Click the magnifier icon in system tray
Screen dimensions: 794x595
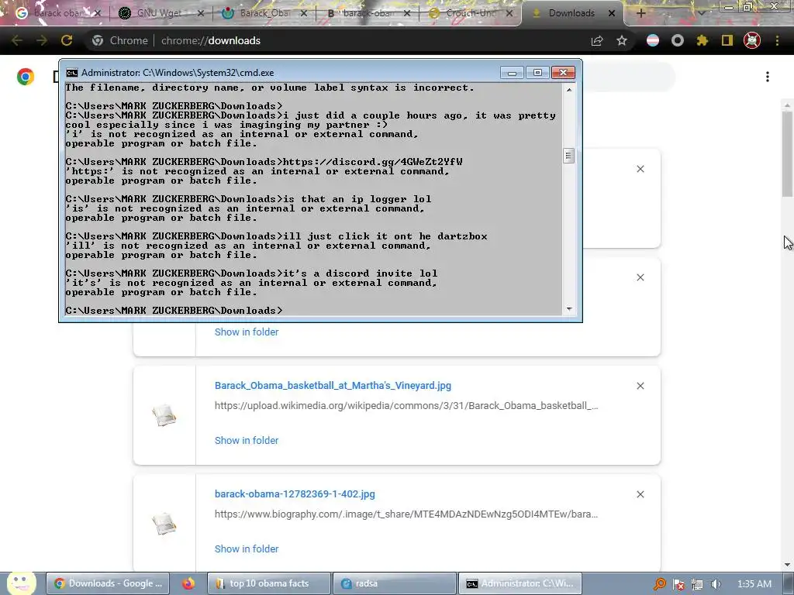point(659,584)
